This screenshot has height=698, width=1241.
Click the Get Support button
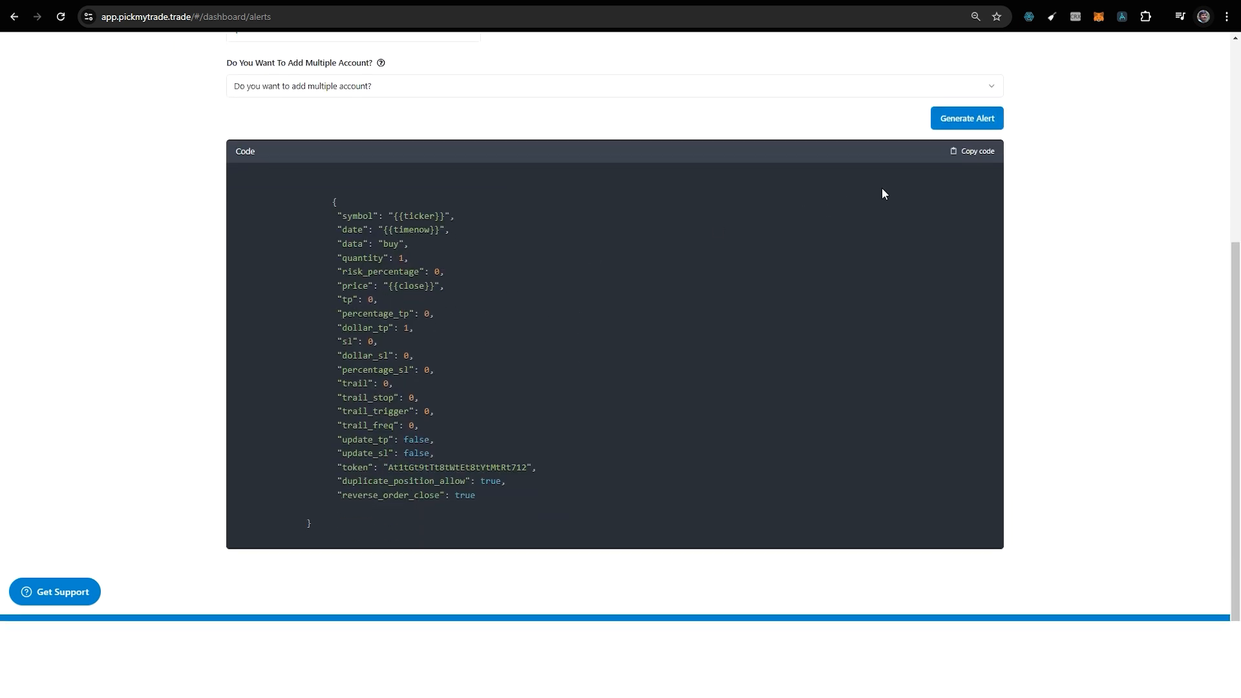click(x=55, y=592)
